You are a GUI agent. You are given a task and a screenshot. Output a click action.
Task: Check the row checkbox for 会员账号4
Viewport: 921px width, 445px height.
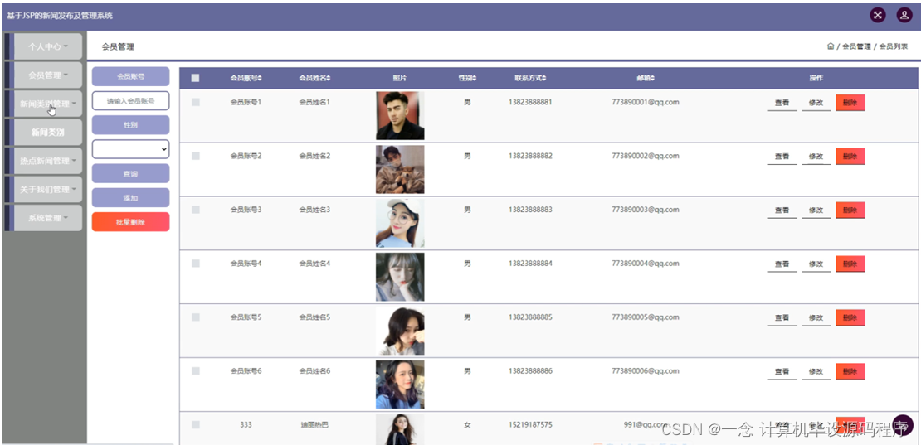click(196, 264)
